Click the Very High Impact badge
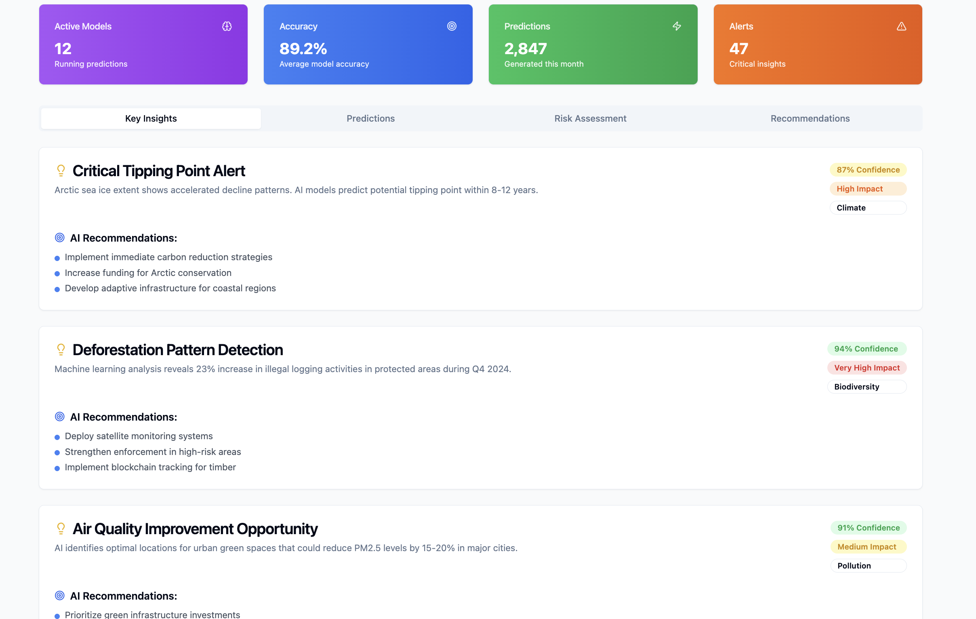Screen dimensions: 976x619 [x=867, y=368]
